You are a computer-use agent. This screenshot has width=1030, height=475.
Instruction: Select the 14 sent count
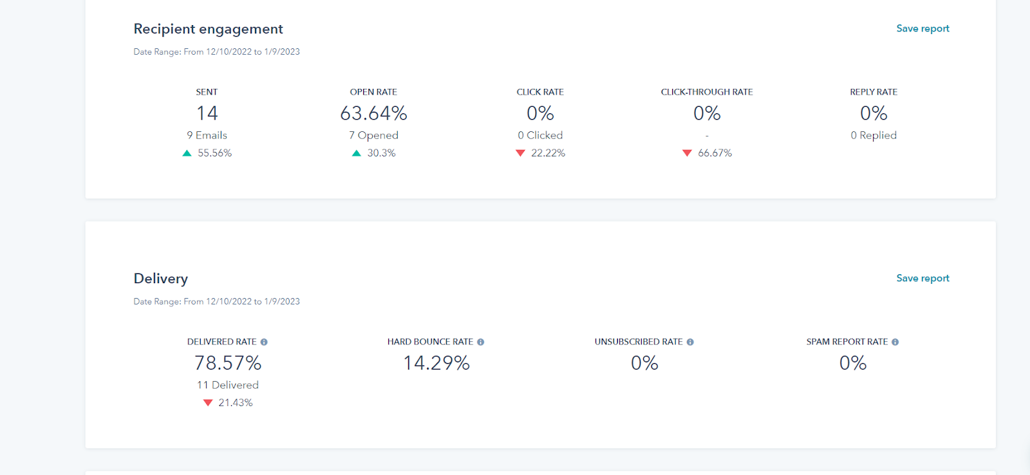207,113
